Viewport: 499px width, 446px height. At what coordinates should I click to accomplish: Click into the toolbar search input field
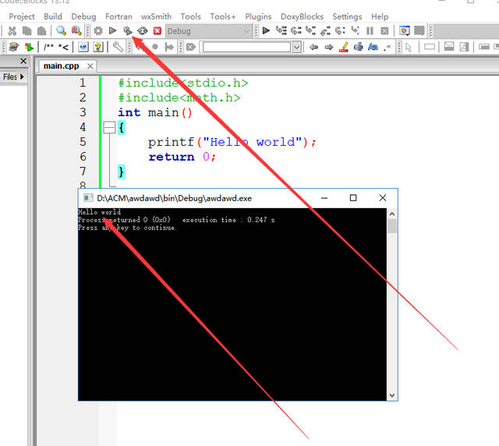click(x=247, y=47)
